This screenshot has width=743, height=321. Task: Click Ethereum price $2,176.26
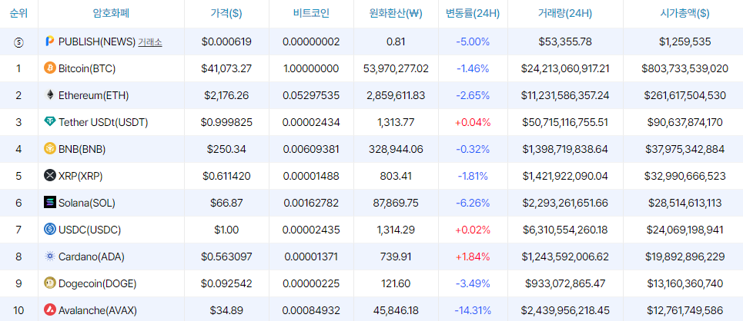[226, 95]
